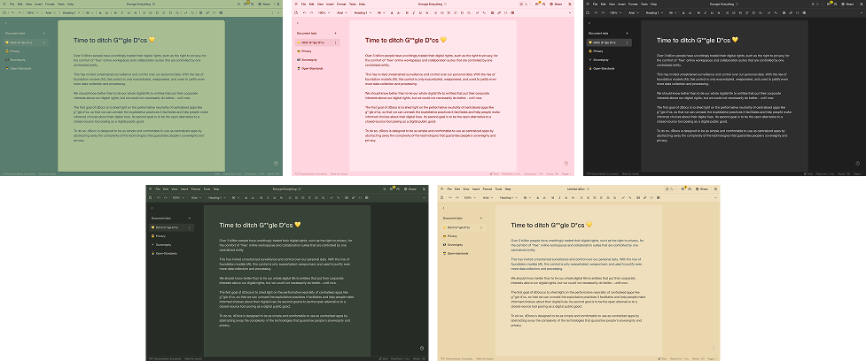Screen dimensions: 866x361
Task: Click the Share button in the black-themed window
Action: [x=847, y=4]
